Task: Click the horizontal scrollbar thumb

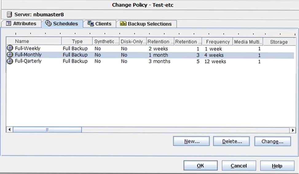Action: [x=47, y=130]
